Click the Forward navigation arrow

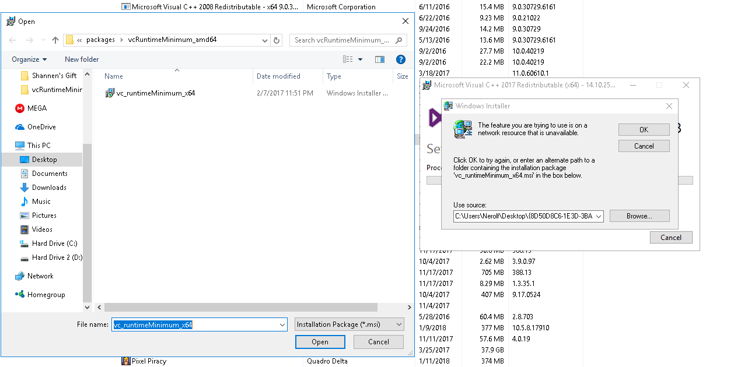click(29, 40)
